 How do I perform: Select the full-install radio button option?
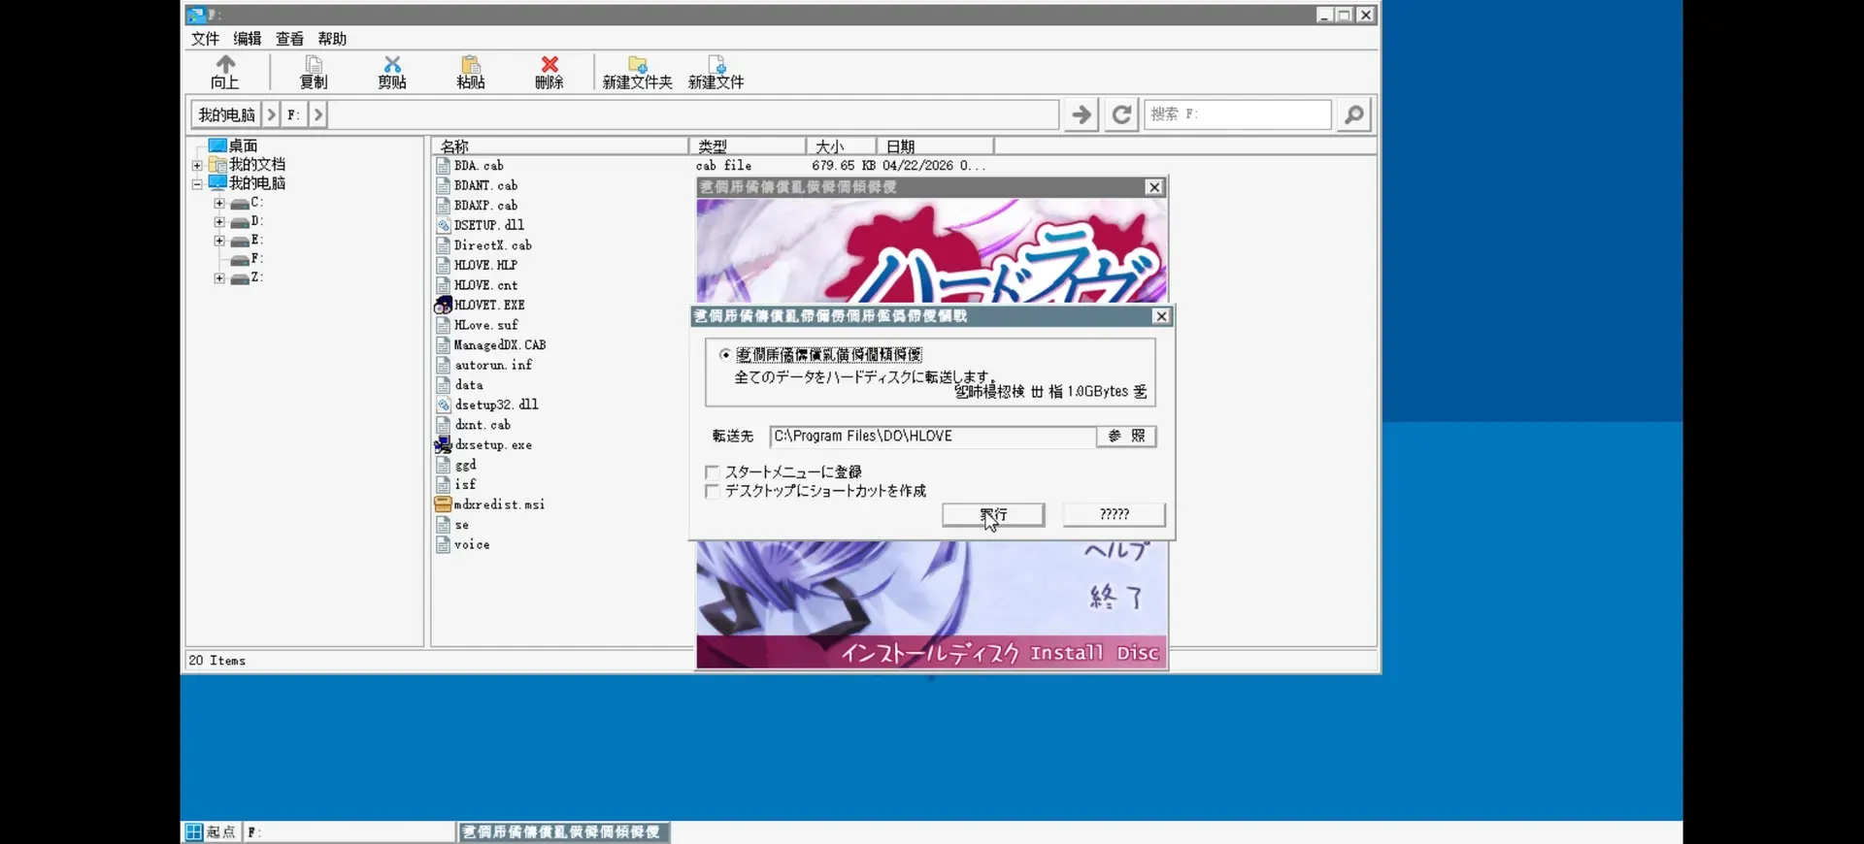(x=725, y=355)
